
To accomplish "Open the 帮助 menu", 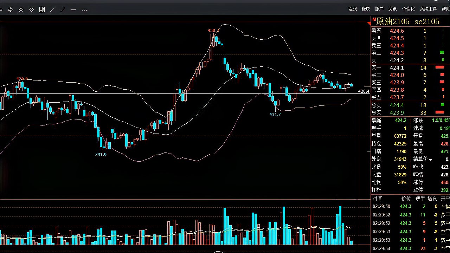I will [446, 9].
